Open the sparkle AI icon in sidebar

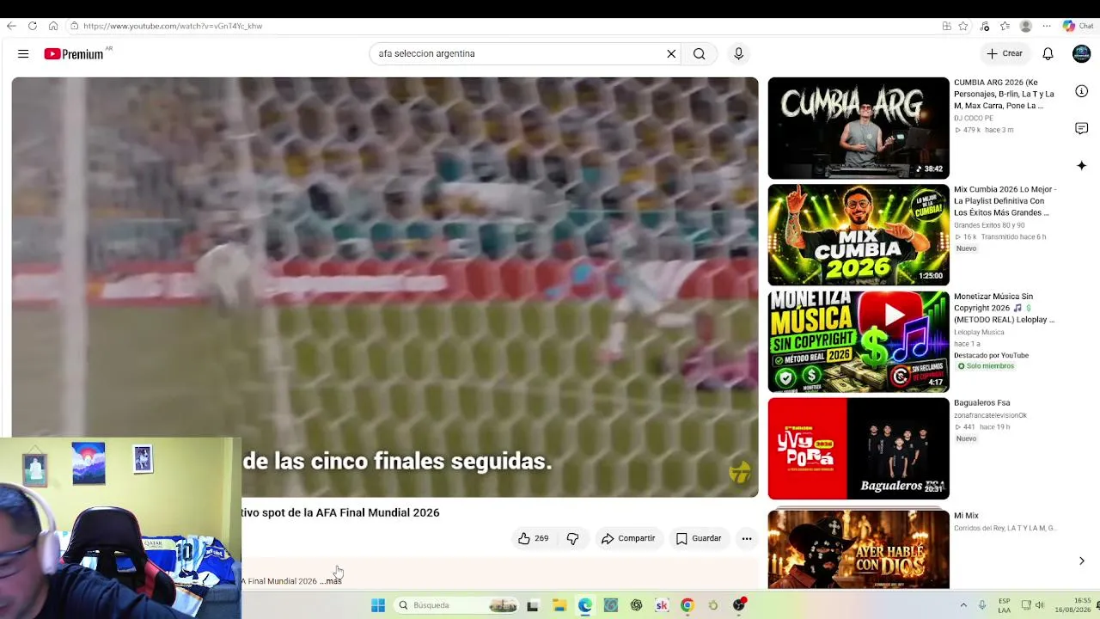[x=1082, y=165]
